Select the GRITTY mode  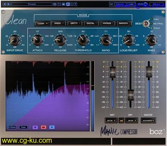point(75,23)
